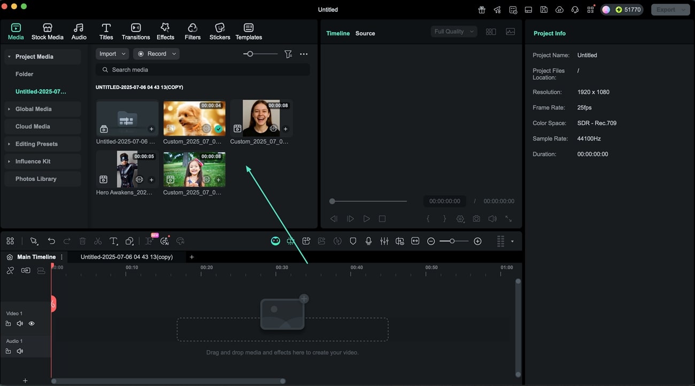Collapse the Project Media section
Screen dimensions: 695x386
click(9, 57)
